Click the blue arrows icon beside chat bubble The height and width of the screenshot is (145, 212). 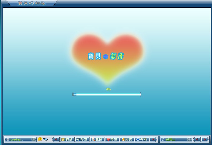coord(45,139)
